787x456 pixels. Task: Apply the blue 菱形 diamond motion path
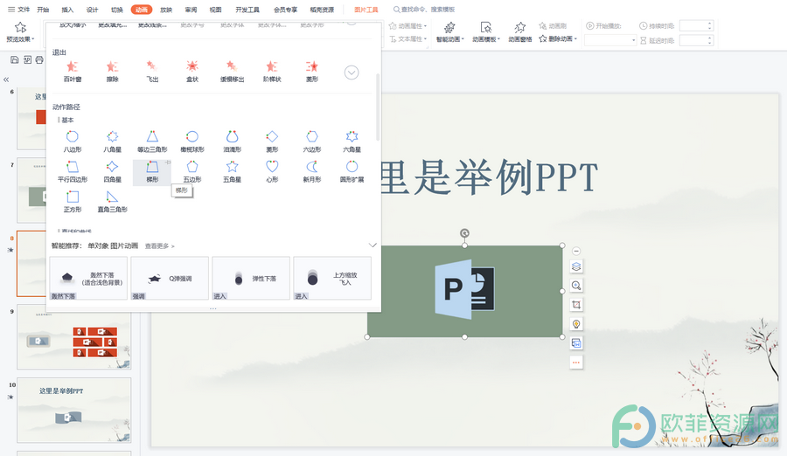point(272,141)
